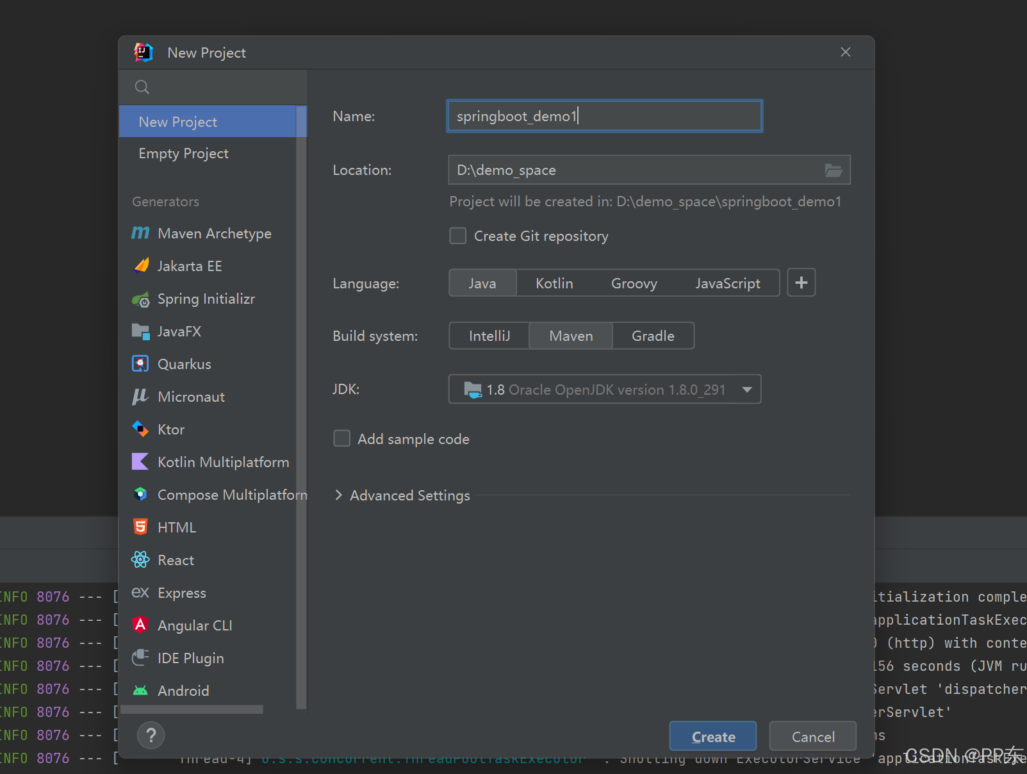Viewport: 1027px width, 774px height.
Task: Select Android generator label
Action: (183, 691)
